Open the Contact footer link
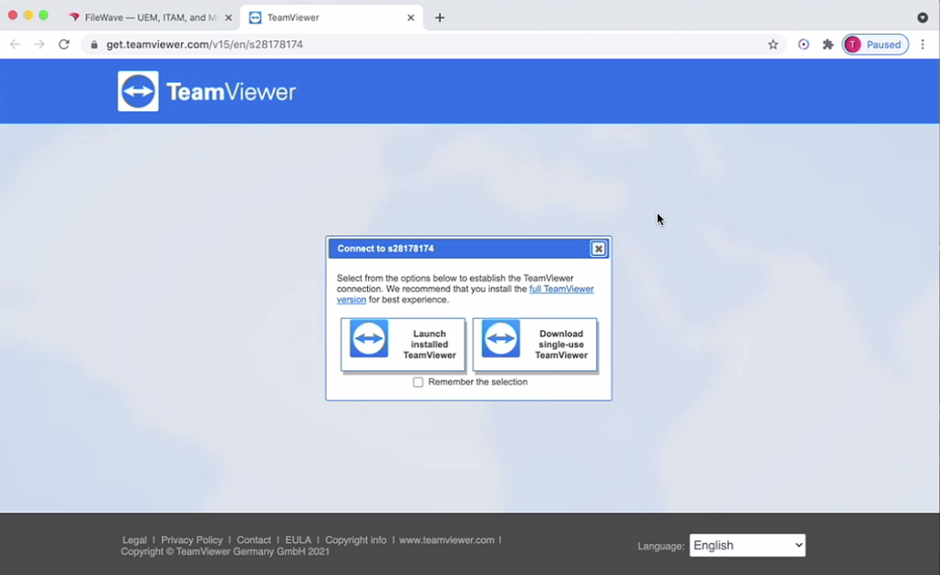The height and width of the screenshot is (575, 940). 254,539
